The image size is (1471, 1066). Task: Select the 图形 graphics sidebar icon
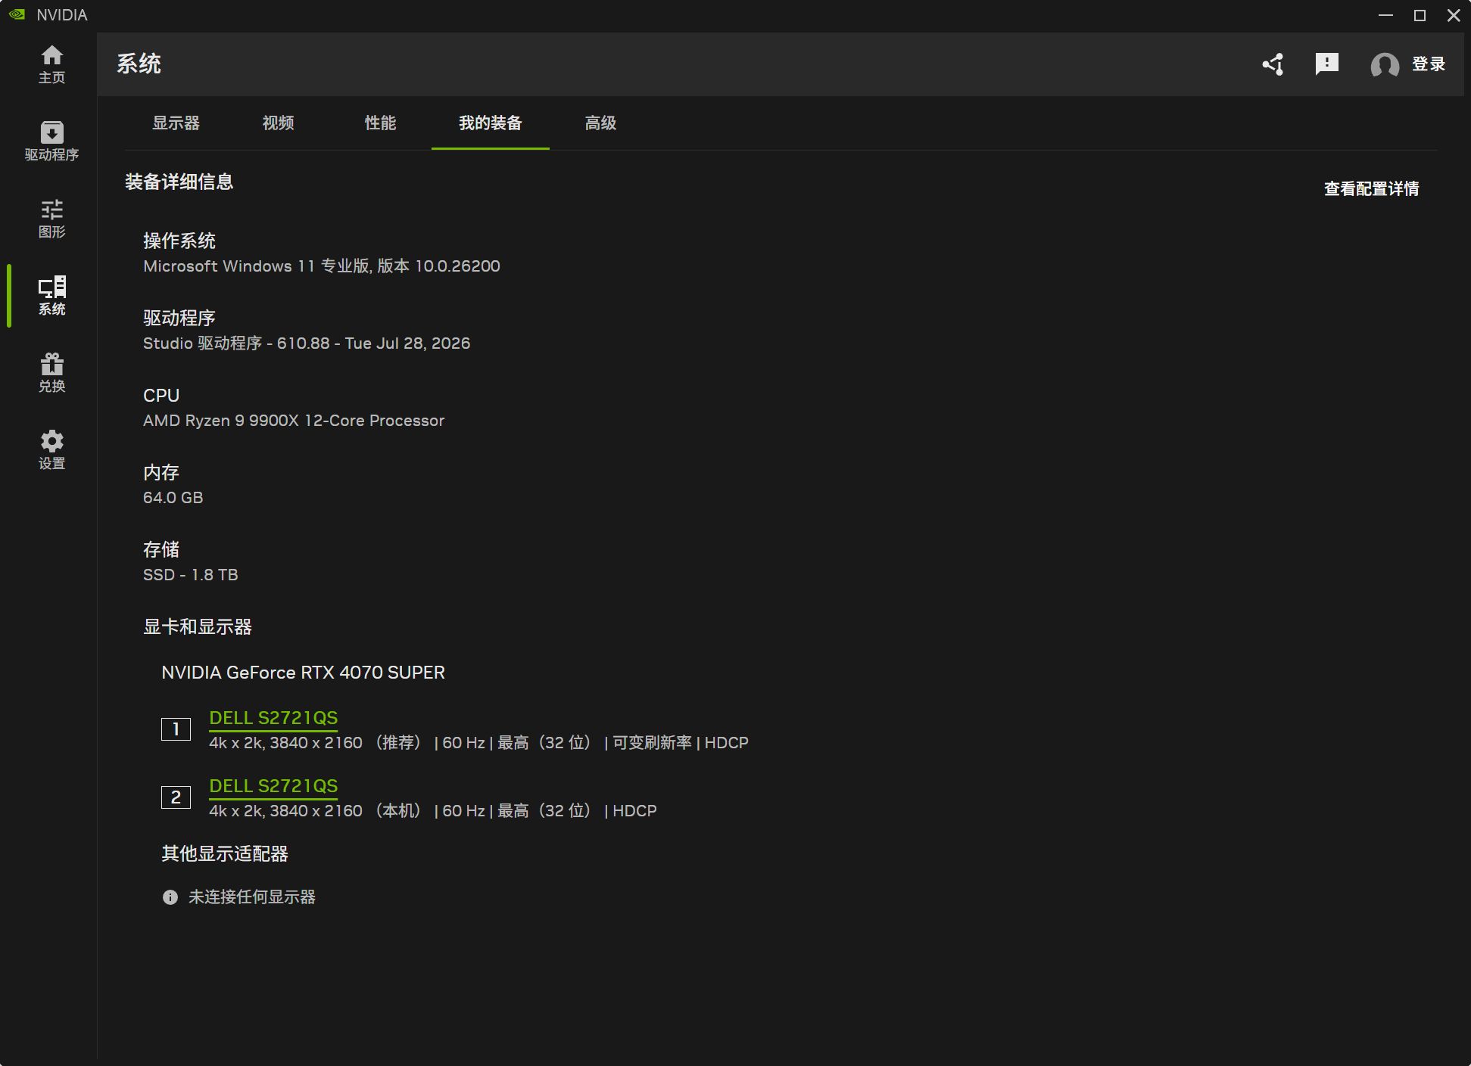[51, 219]
